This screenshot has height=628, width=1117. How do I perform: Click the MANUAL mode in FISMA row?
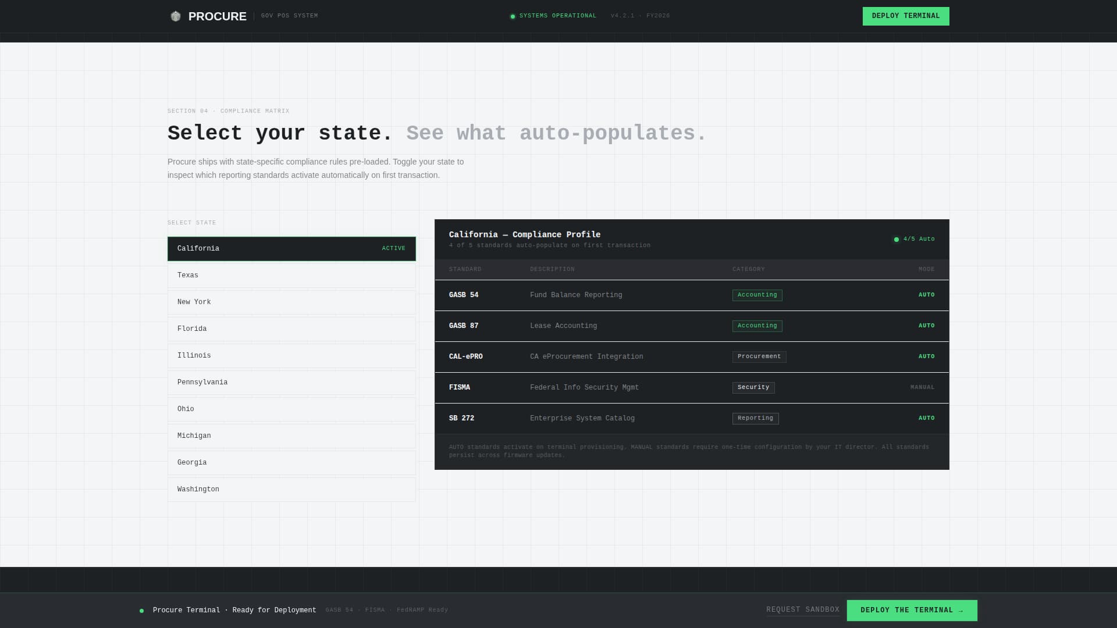coord(922,387)
